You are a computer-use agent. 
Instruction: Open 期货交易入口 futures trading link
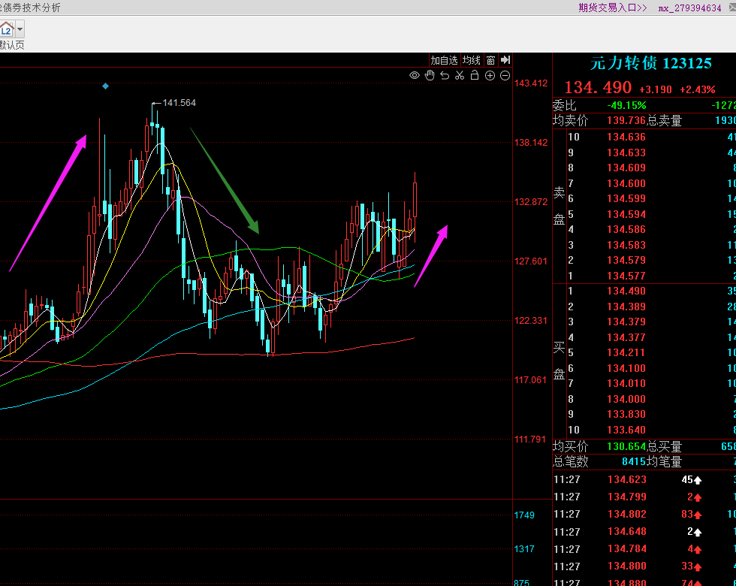(x=613, y=8)
